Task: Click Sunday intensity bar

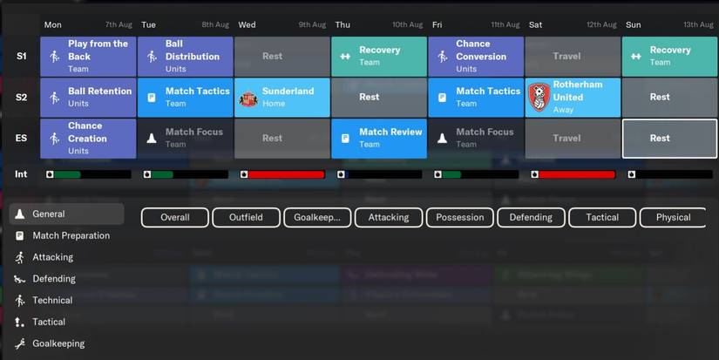Action: (670, 174)
